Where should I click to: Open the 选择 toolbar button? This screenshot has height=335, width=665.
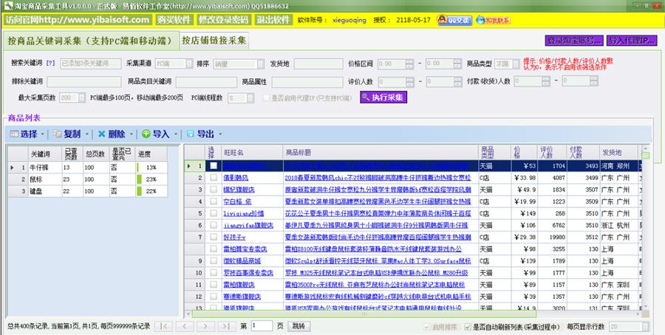click(24, 134)
